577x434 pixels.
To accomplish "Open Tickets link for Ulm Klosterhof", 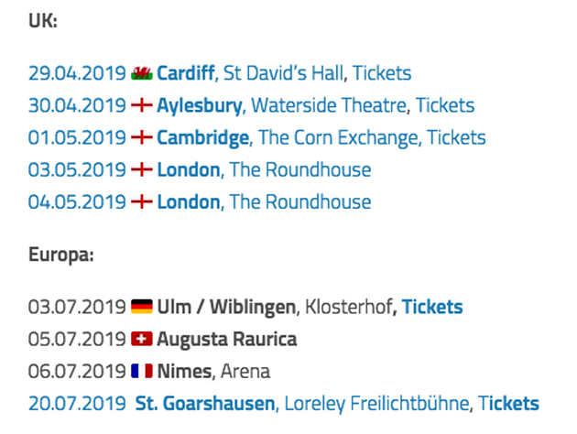I will coord(432,307).
